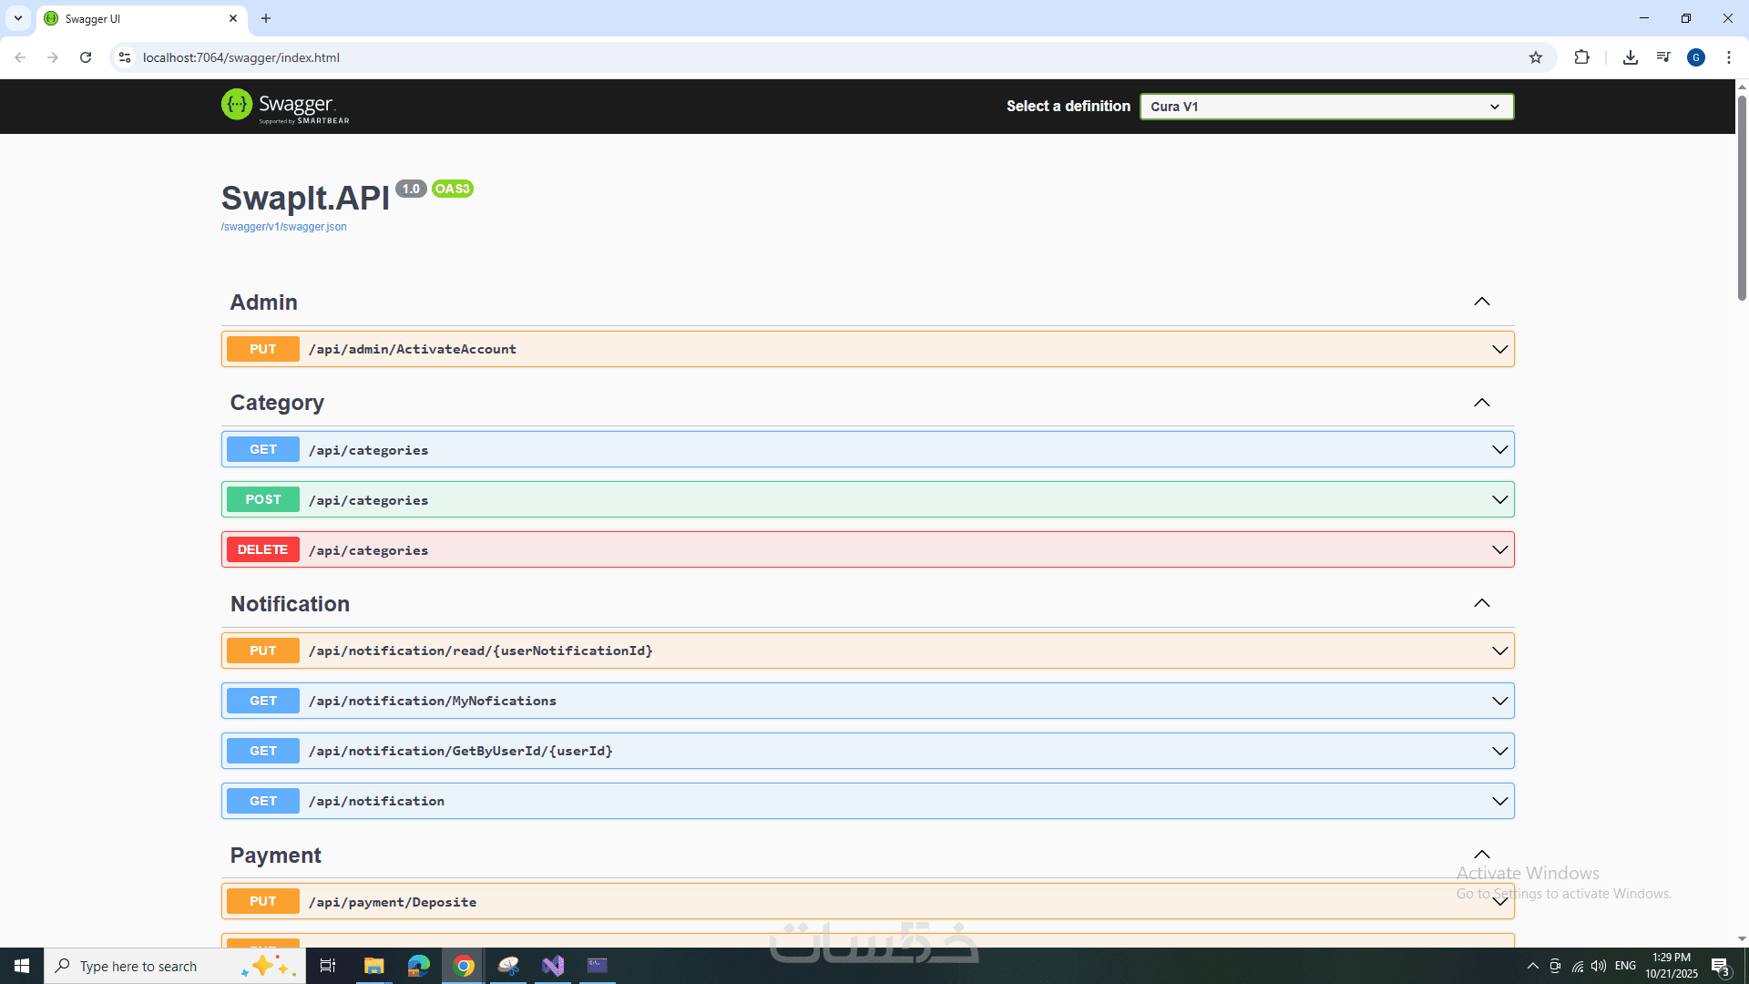
Task: Click the media control icon in toolbar
Action: point(1663,57)
